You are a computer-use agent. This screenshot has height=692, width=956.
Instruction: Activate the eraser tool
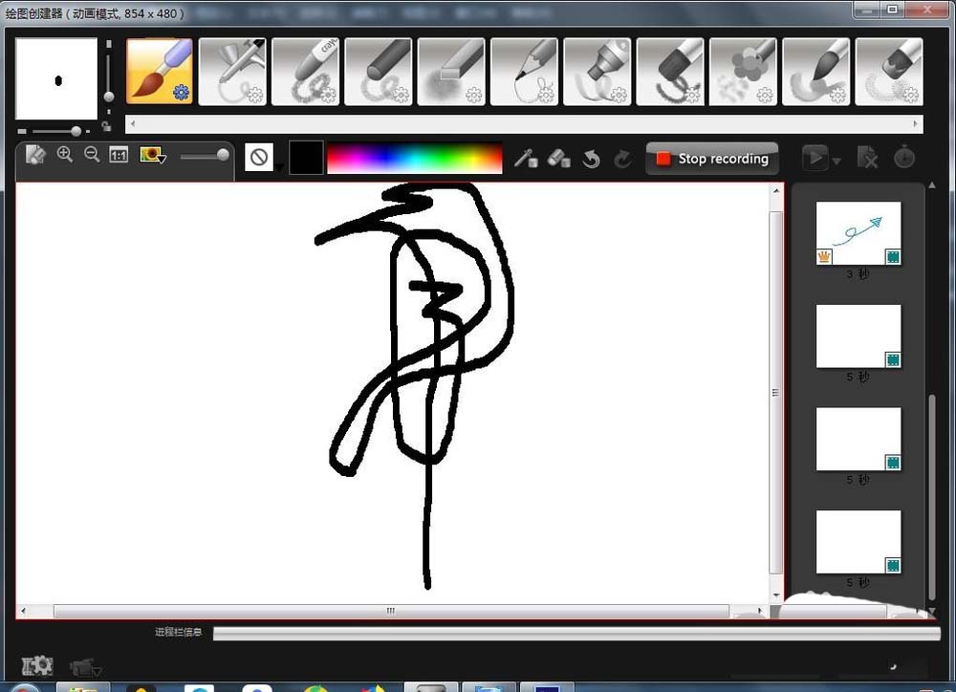[x=558, y=159]
